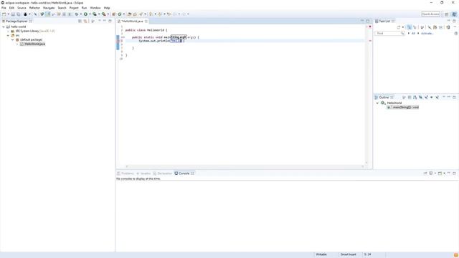Expand the JRE System Library node
Image resolution: width=459 pixels, height=258 pixels.
[x=8, y=31]
